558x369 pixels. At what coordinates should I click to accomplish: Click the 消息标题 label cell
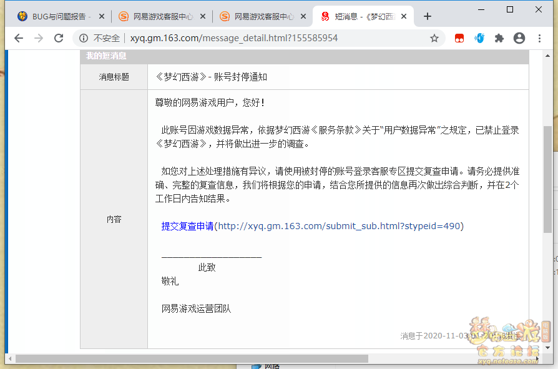click(x=114, y=77)
